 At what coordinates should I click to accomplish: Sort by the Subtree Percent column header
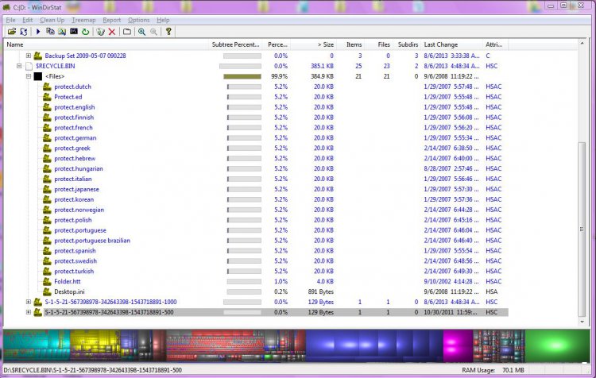pyautogui.click(x=235, y=44)
